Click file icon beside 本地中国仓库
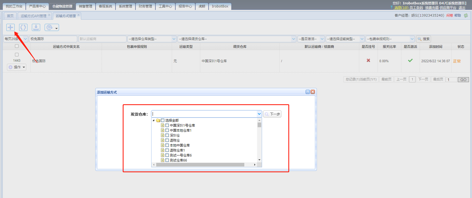Viewport: 472px width, 198px height. pos(163,145)
